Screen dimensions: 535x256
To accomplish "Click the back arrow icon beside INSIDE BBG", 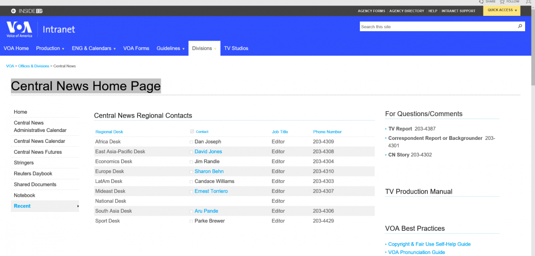I will point(13,11).
